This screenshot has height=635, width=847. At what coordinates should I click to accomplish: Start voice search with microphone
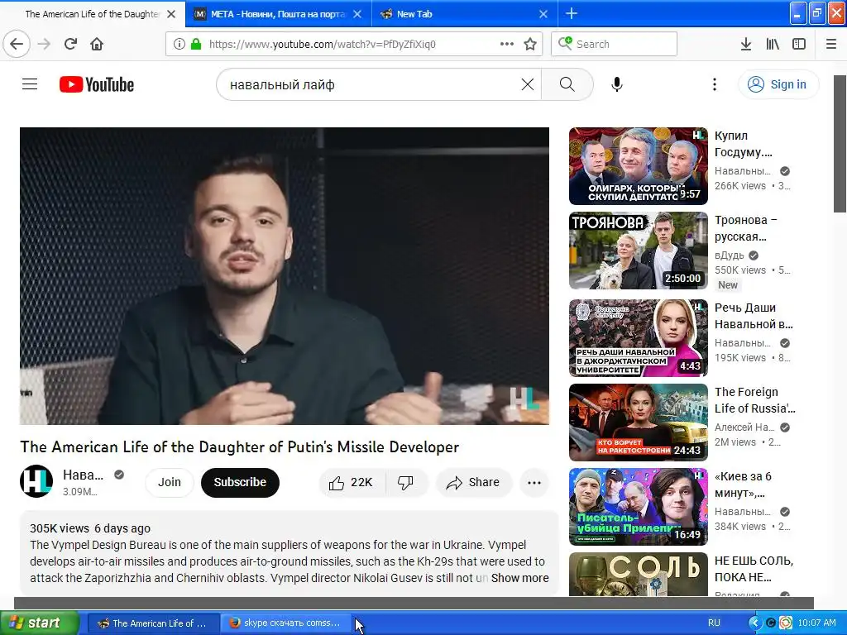[617, 84]
